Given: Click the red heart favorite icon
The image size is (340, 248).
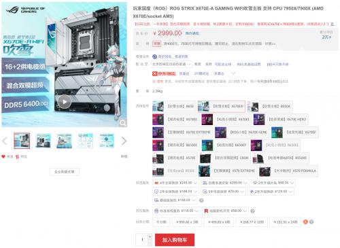Looking at the screenshot, I should (3, 156).
